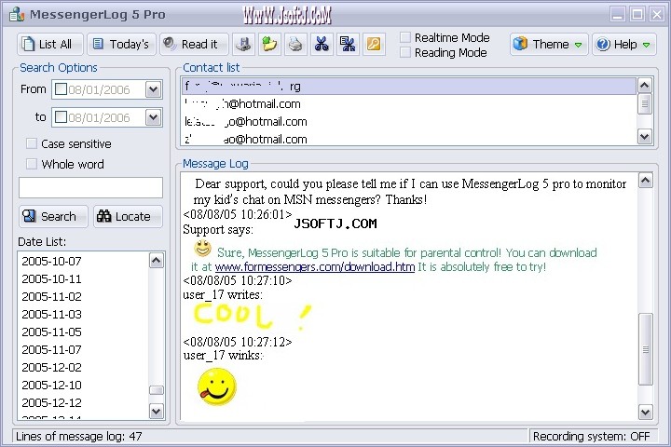This screenshot has width=671, height=447.
Task: Click the search text input field
Action: [x=90, y=187]
